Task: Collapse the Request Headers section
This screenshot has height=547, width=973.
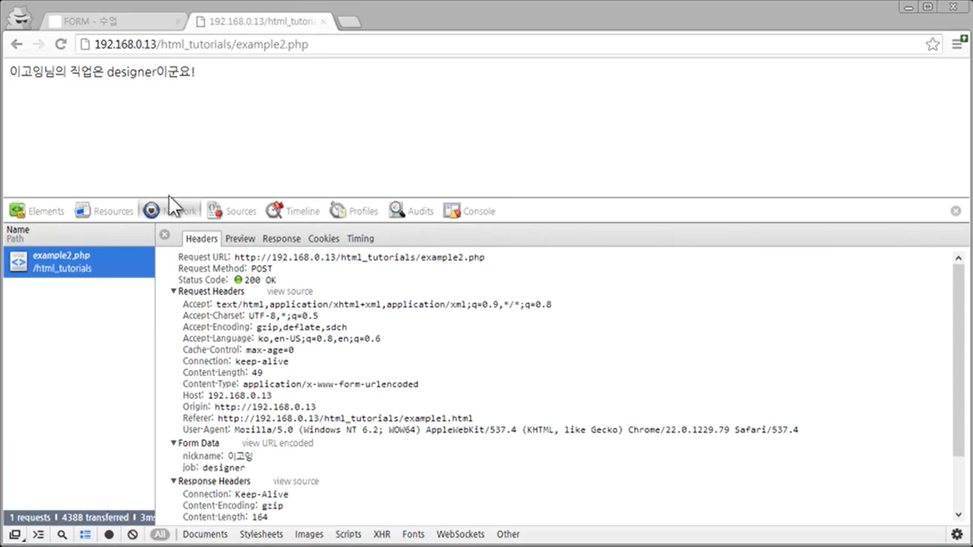Action: pos(174,291)
